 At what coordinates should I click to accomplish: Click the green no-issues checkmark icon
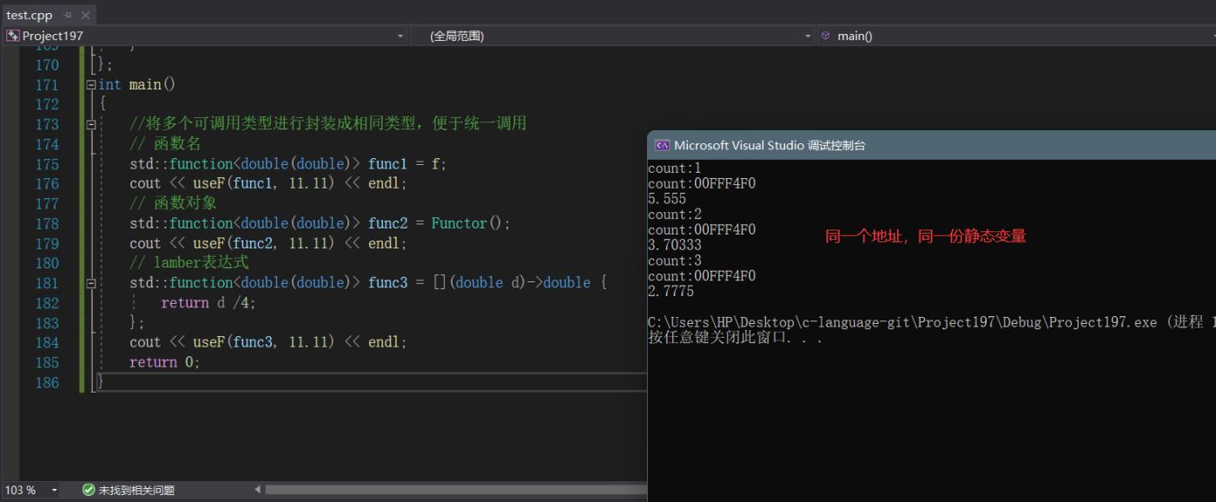(x=88, y=491)
